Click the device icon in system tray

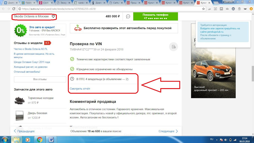tap(230, 140)
